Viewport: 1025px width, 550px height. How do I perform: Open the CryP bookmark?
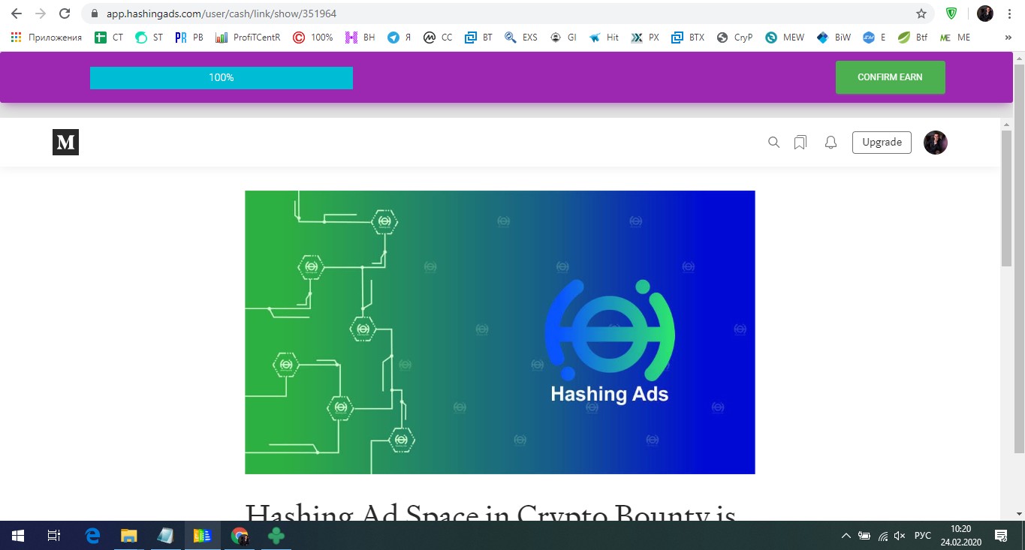[734, 38]
